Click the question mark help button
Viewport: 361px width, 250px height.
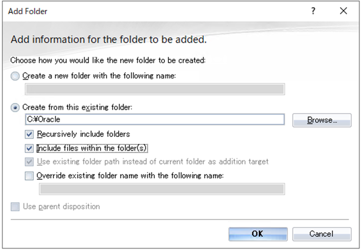pos(314,11)
